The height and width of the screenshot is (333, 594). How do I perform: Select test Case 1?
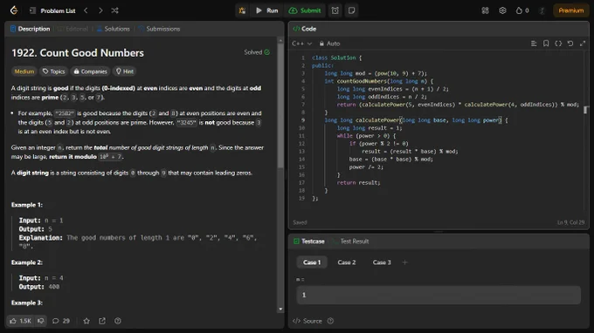tap(312, 262)
